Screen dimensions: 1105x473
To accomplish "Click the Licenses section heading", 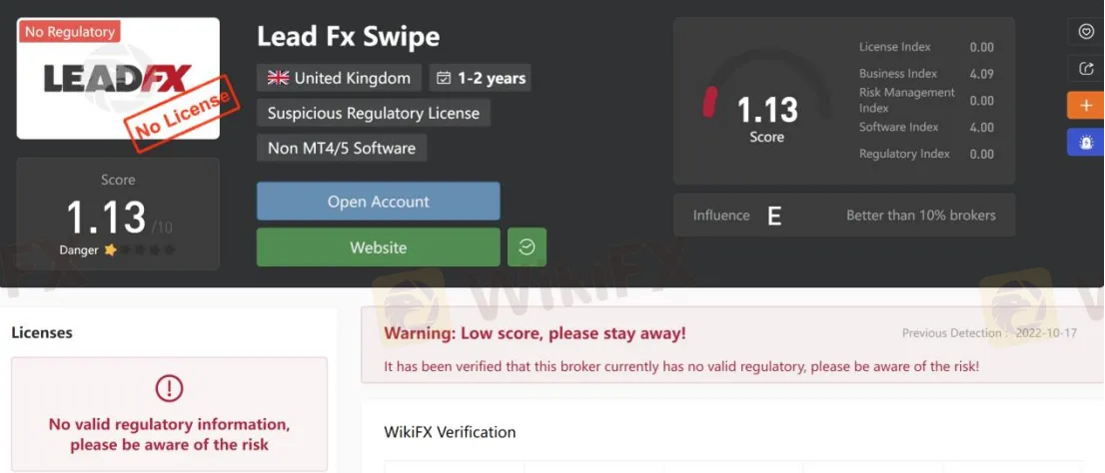I will tap(42, 332).
